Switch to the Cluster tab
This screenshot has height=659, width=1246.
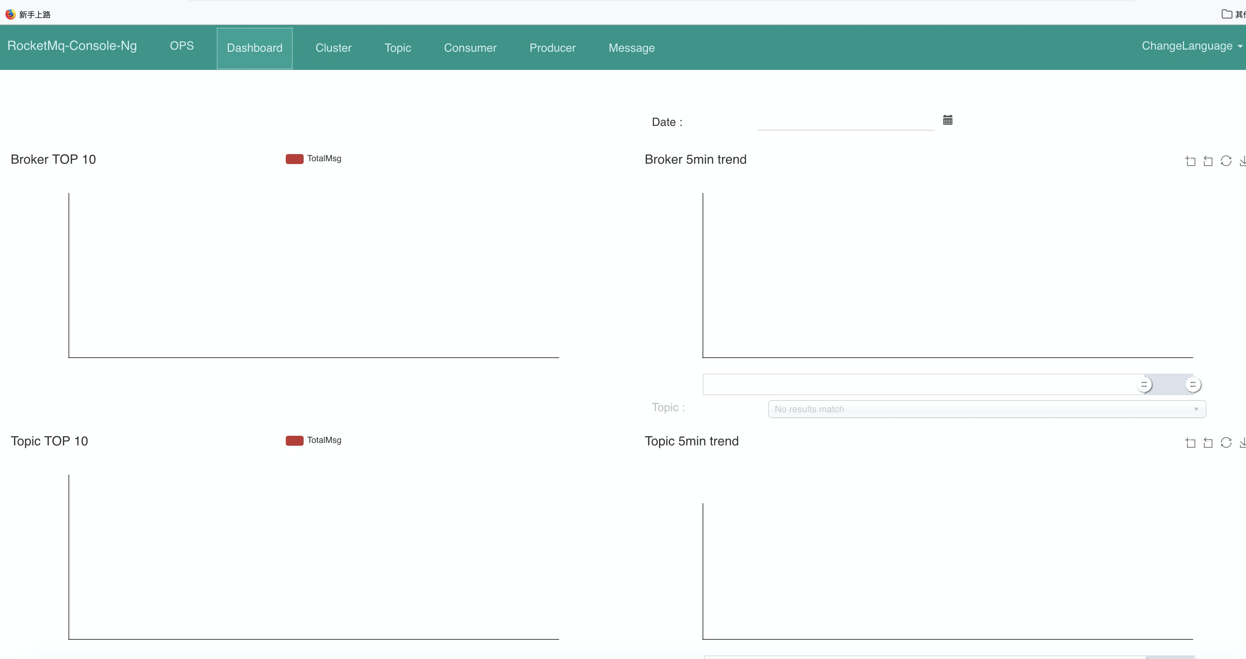coord(333,48)
